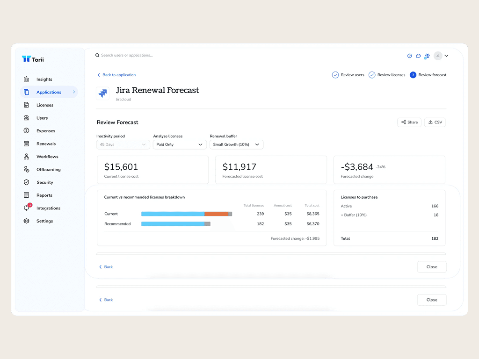Click the upper Back link
This screenshot has width=479, height=359.
[x=106, y=267]
